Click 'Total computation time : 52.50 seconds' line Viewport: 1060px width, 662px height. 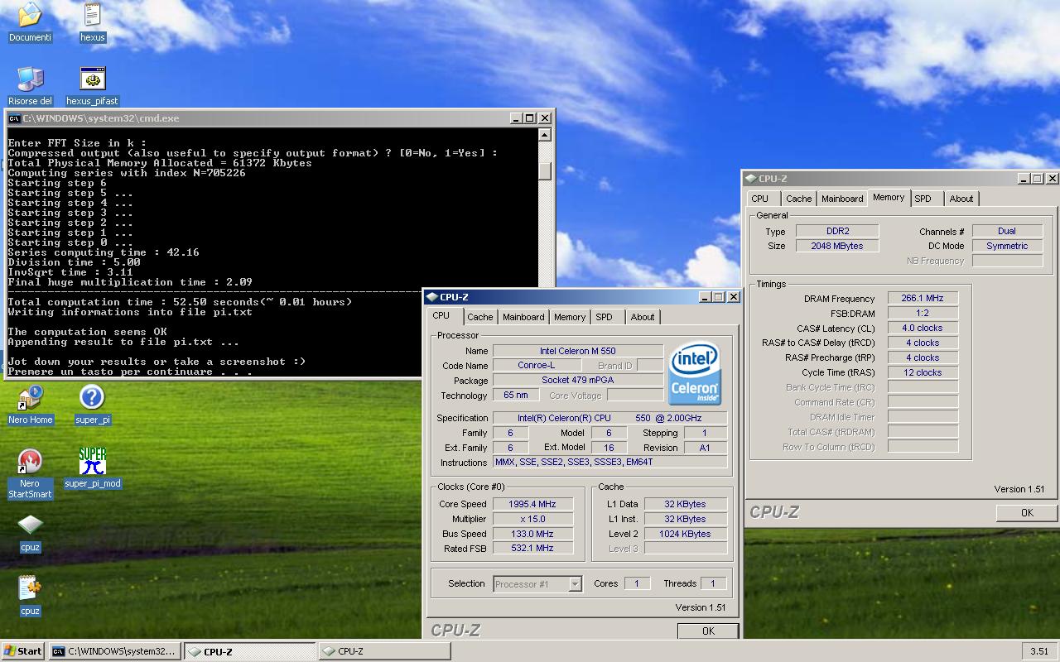click(x=180, y=302)
